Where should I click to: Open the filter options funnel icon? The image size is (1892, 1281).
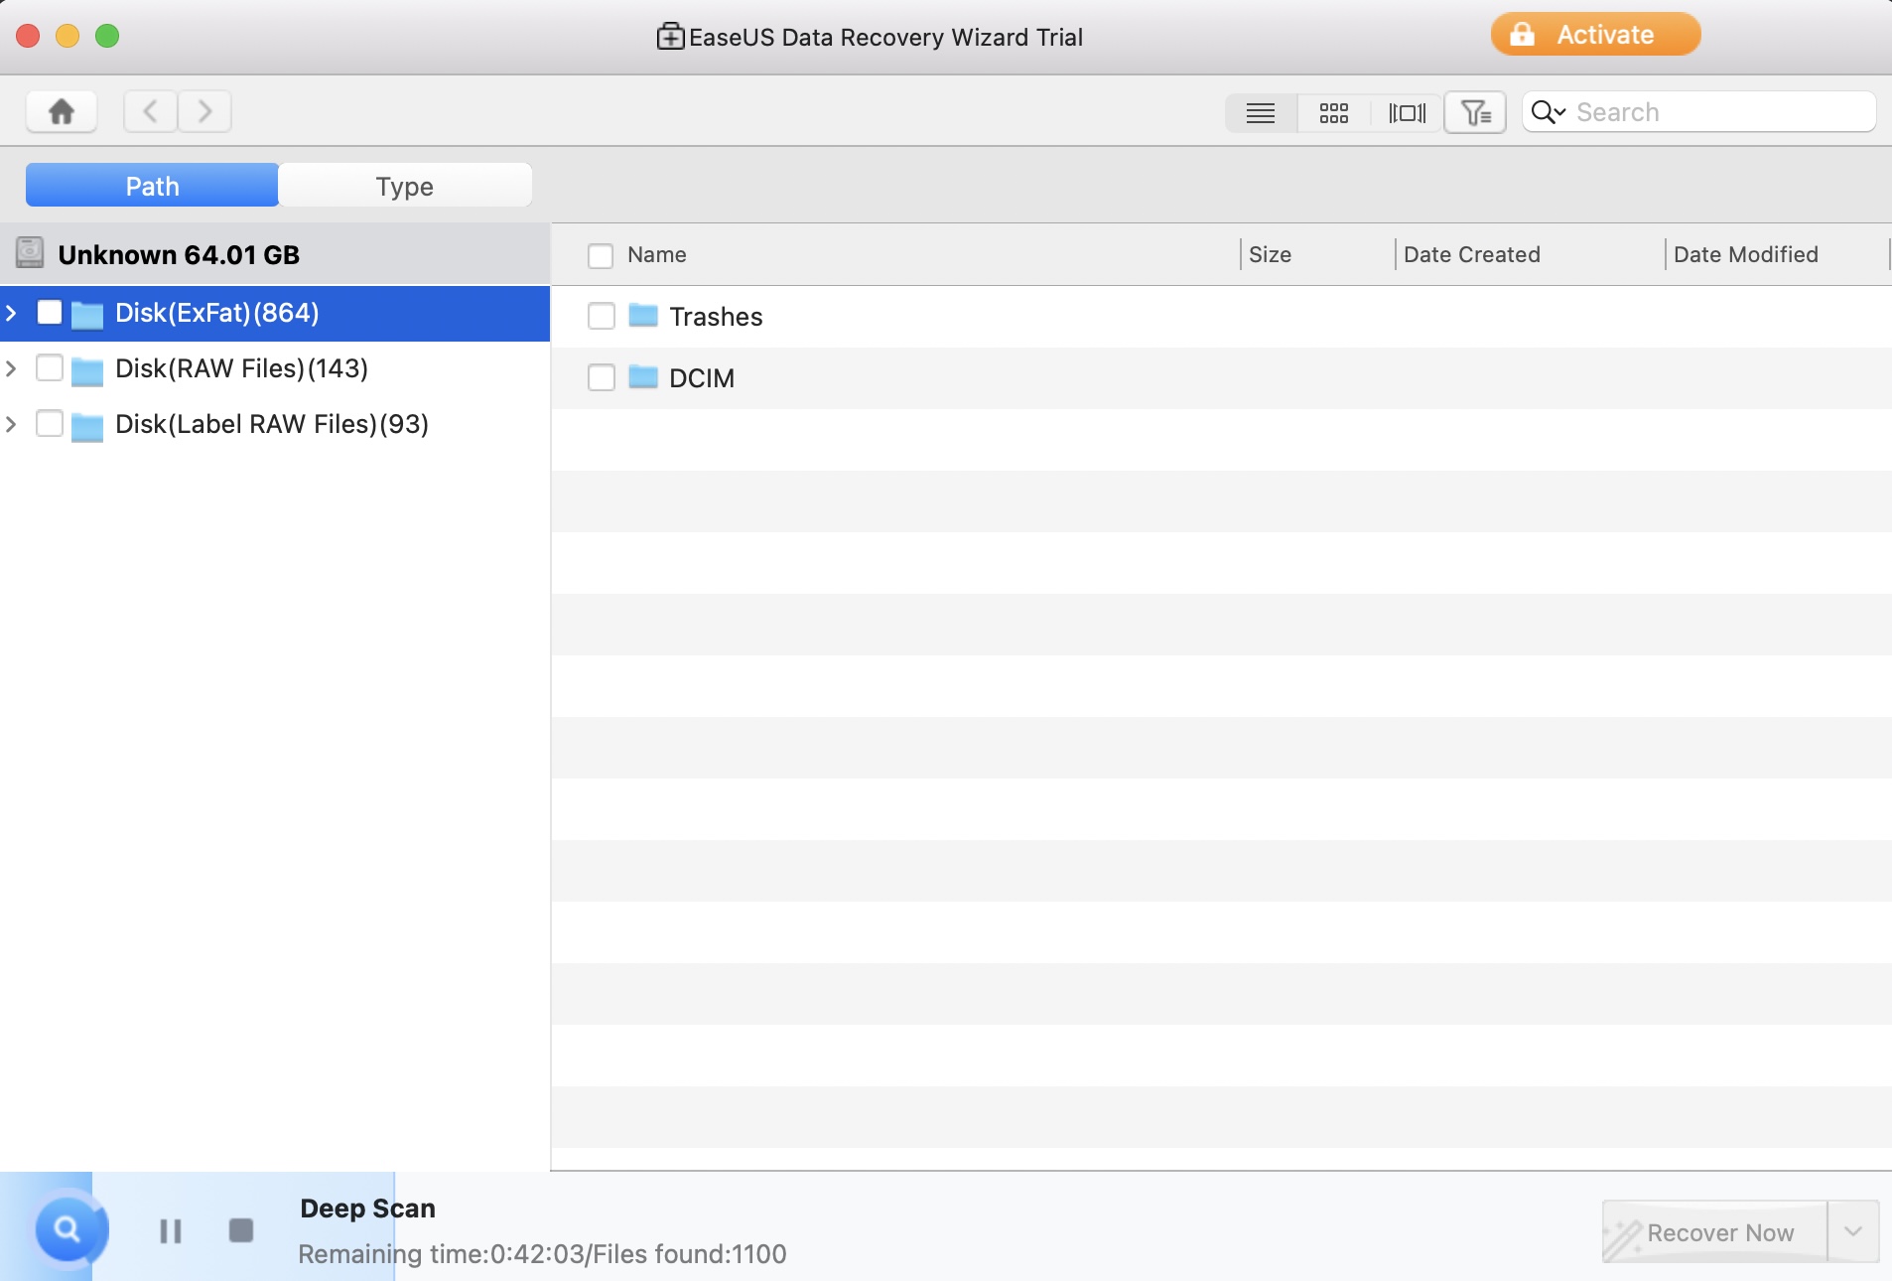1475,113
